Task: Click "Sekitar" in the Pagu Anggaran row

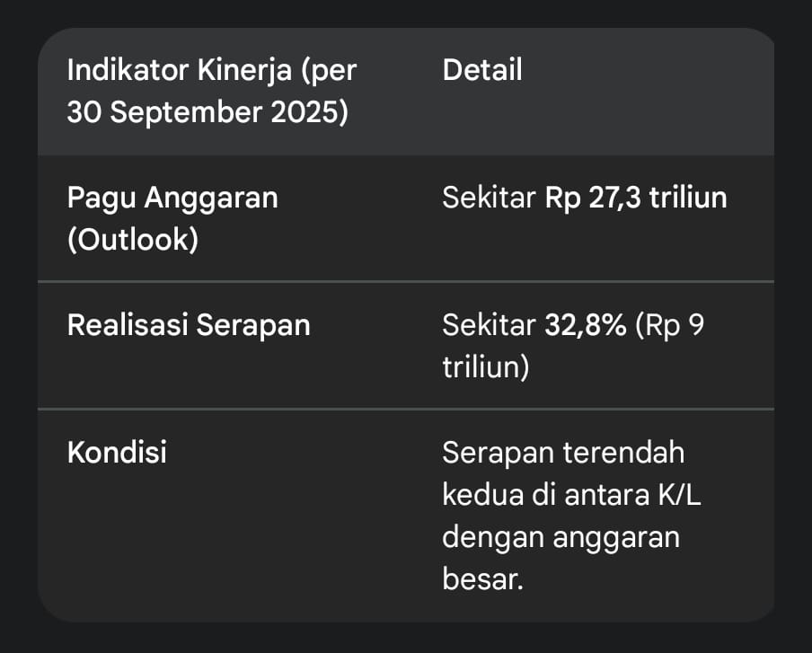Action: [489, 198]
